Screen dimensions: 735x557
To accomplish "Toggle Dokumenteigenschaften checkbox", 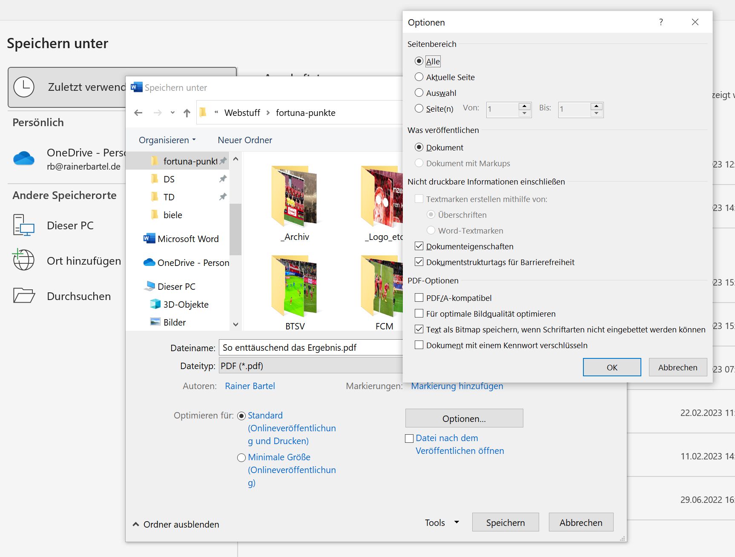I will (419, 246).
